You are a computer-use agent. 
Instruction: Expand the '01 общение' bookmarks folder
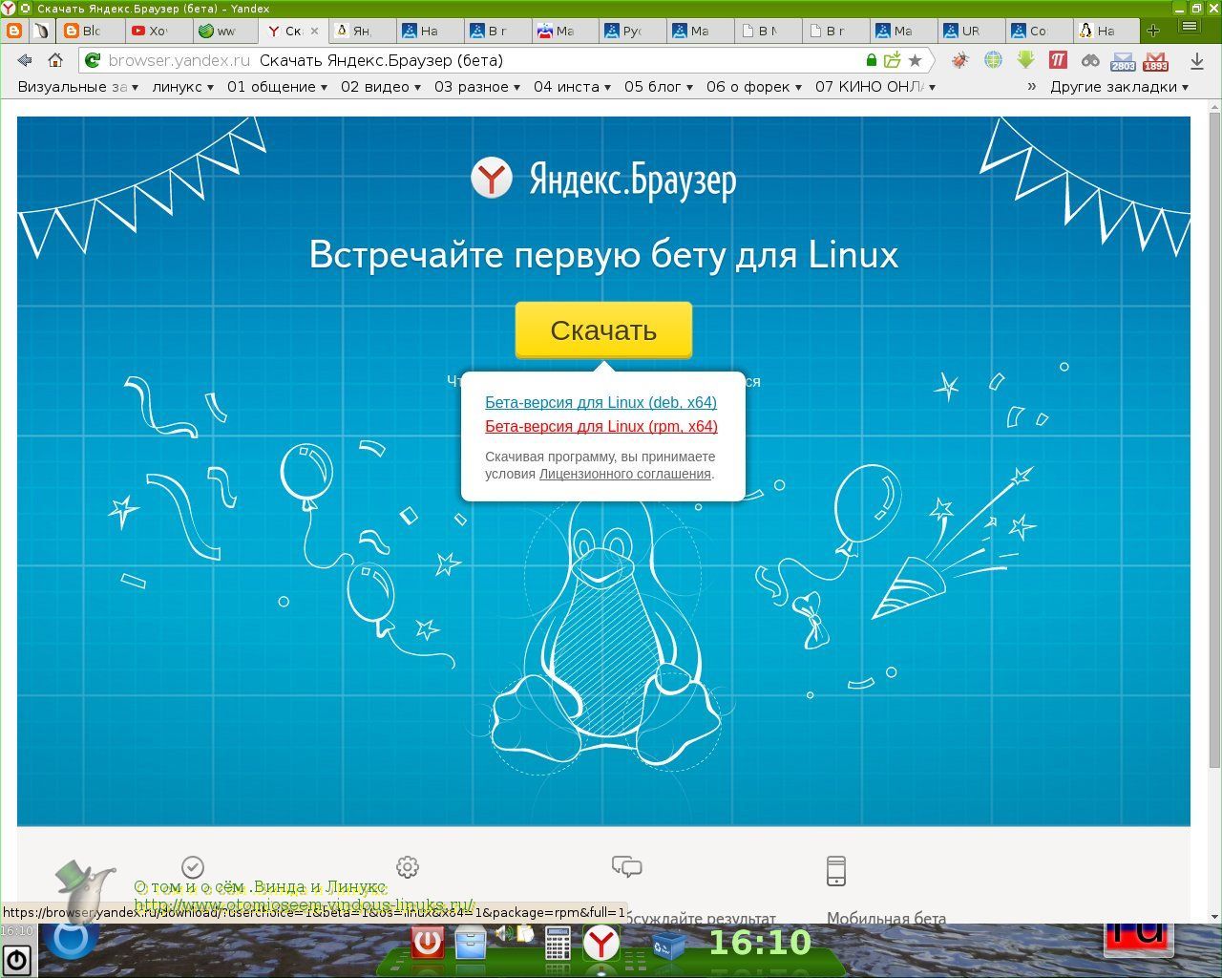277,87
